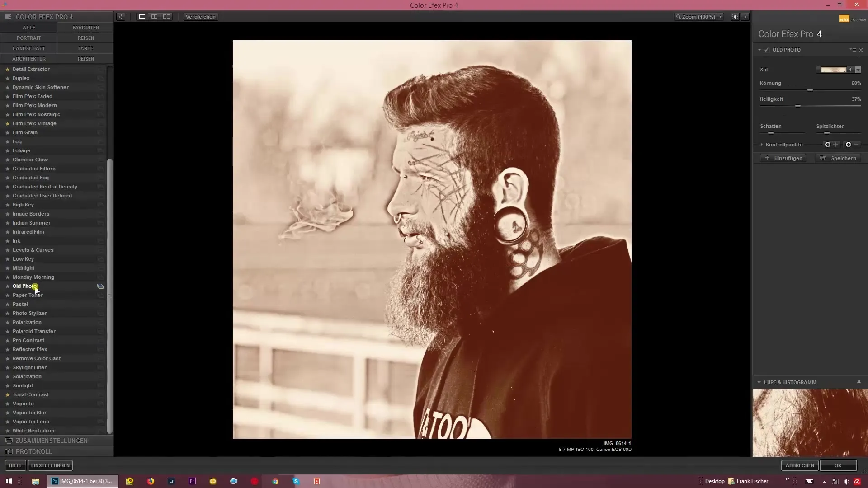Click the taskbar volume icon

pos(846,482)
